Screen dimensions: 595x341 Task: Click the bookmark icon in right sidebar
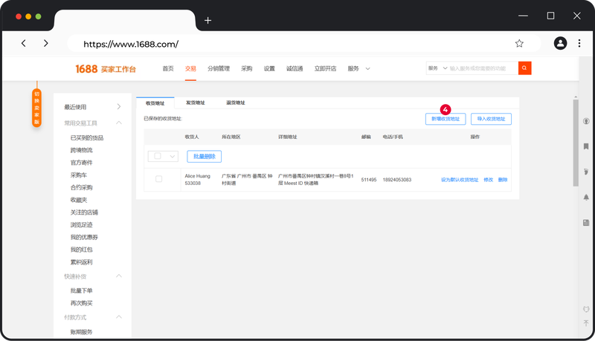pyautogui.click(x=586, y=146)
